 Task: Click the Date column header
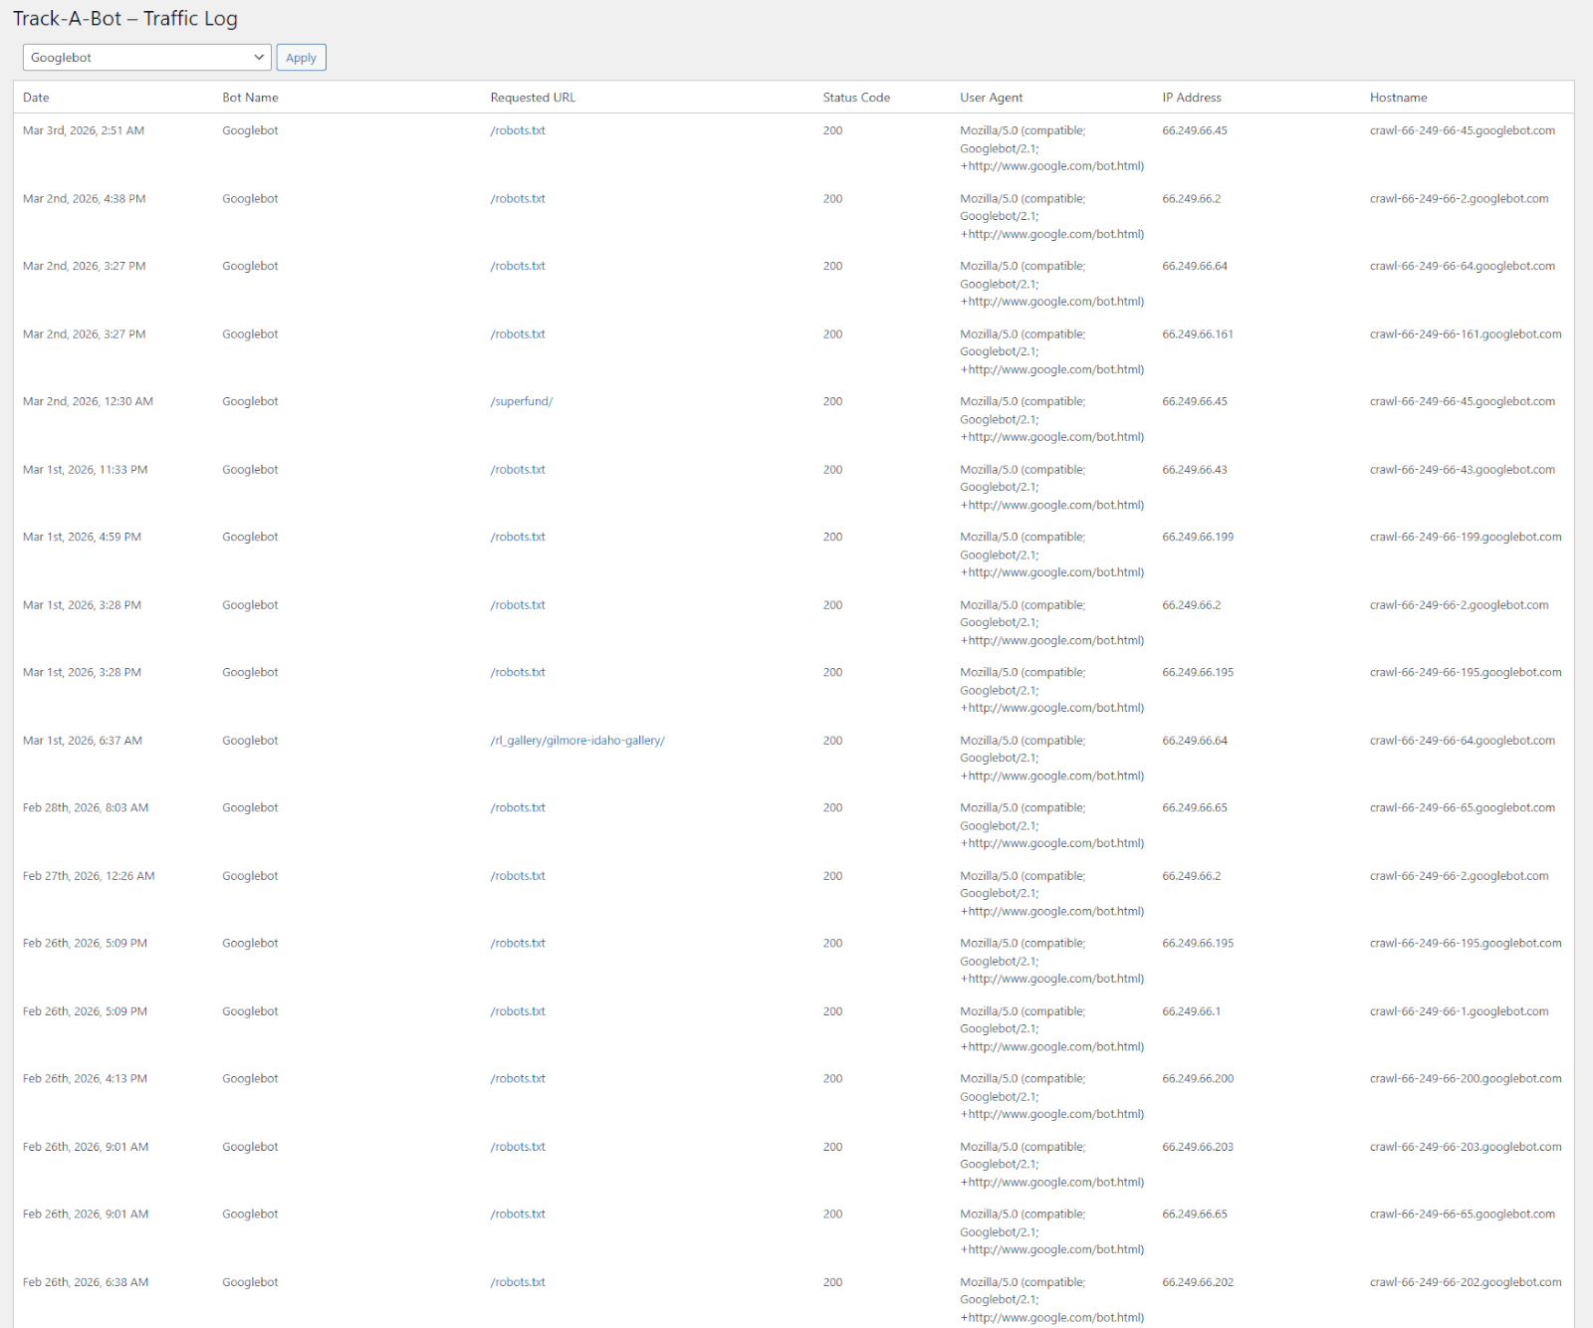(x=36, y=97)
